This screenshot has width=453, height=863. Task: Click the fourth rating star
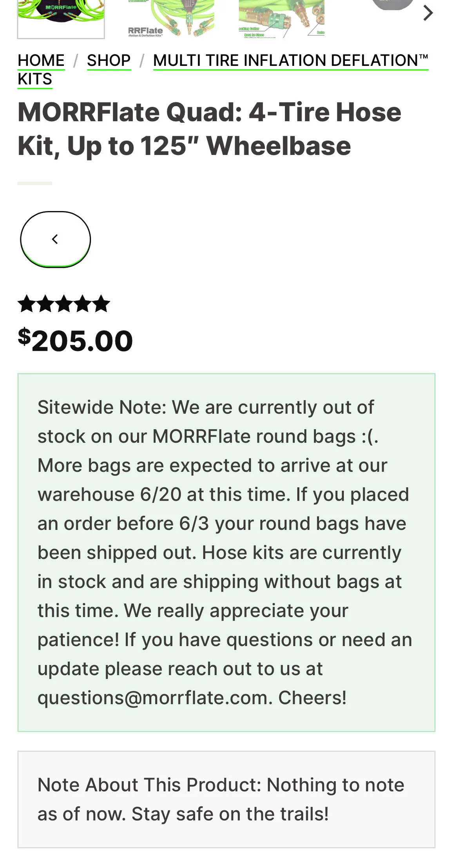click(x=83, y=304)
